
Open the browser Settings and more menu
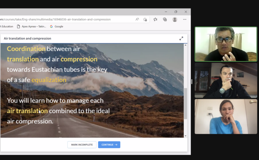[x=184, y=19]
